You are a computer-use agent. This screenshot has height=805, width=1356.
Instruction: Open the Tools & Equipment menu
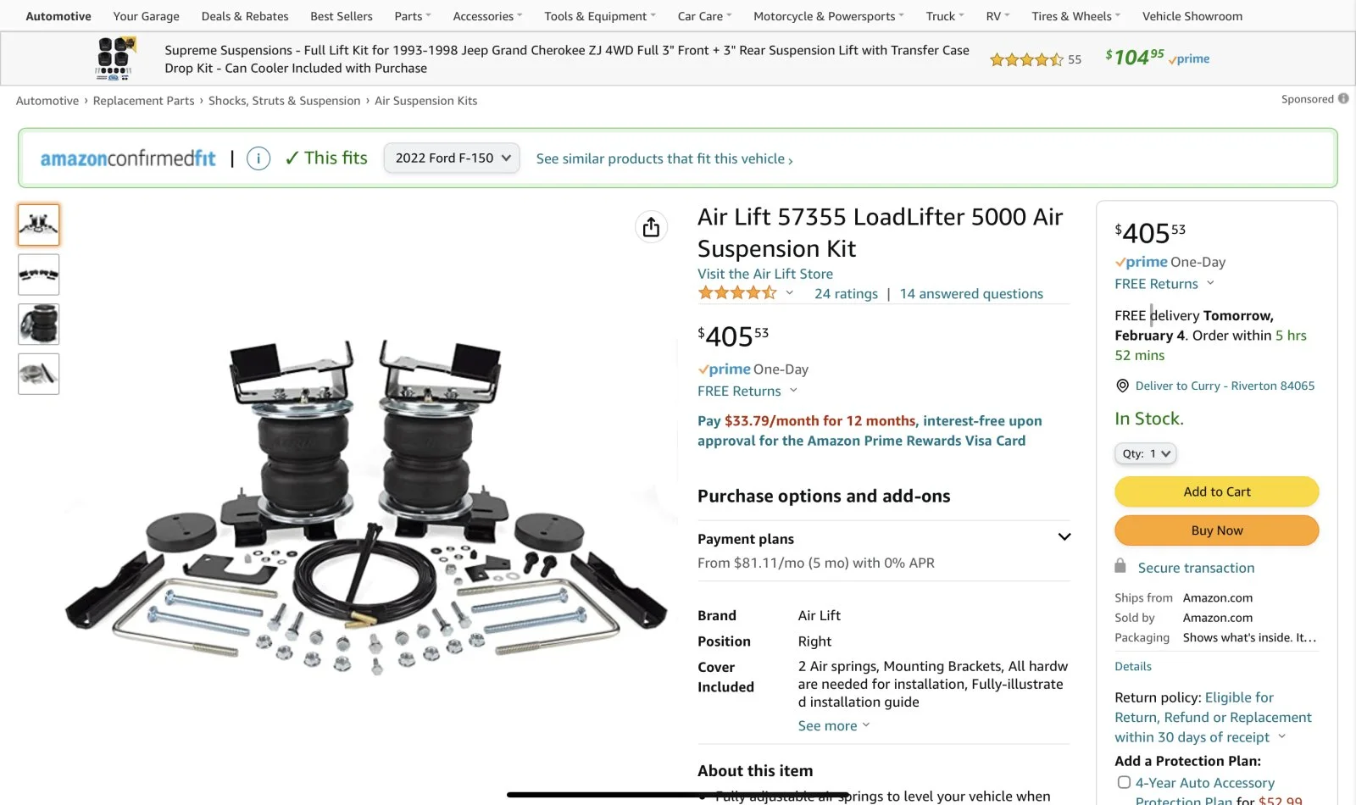click(x=599, y=16)
